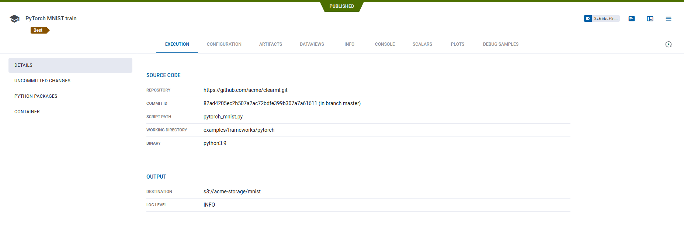Click the GitHub repository URL
684x245 pixels.
click(x=245, y=90)
